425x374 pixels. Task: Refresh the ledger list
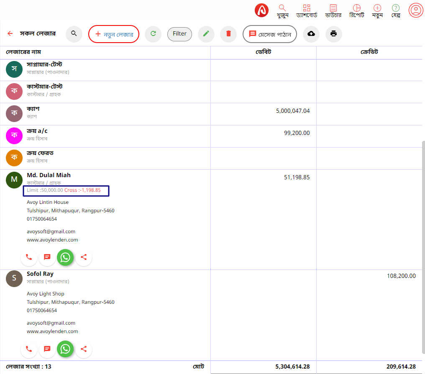pyautogui.click(x=153, y=34)
